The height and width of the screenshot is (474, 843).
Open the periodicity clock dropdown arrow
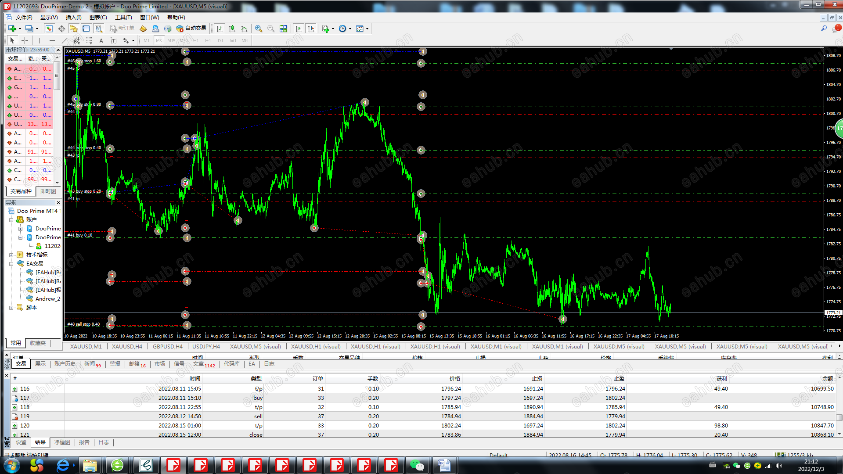tap(350, 29)
